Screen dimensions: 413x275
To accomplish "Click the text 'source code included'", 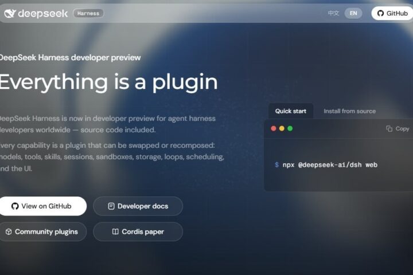I will coord(118,129).
